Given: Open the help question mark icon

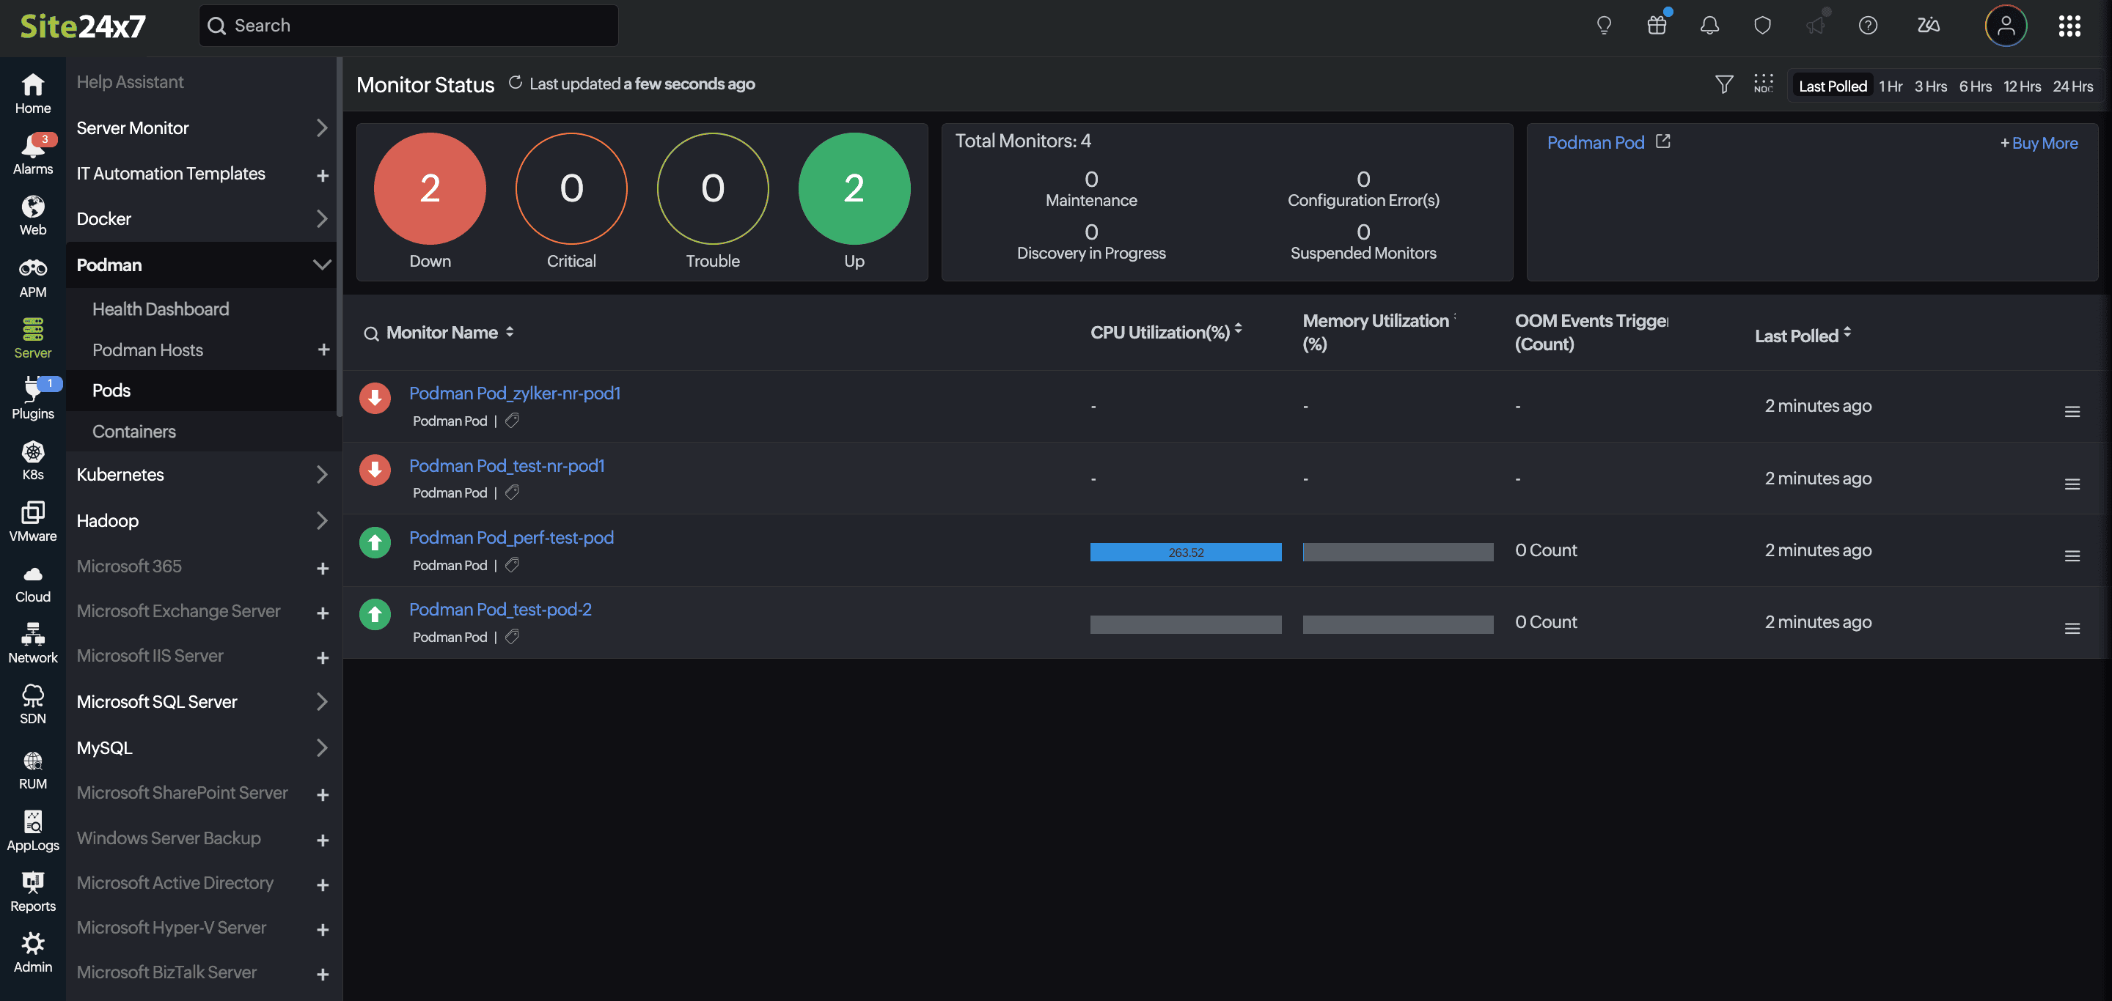Looking at the screenshot, I should tap(1868, 26).
